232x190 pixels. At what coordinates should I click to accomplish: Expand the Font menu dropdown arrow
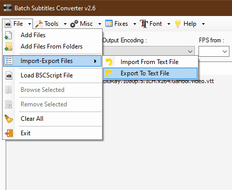169,24
